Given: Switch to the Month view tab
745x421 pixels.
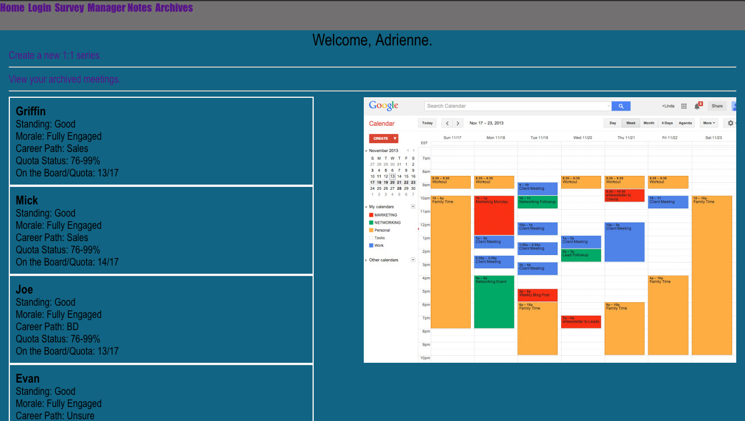Looking at the screenshot, I should (648, 123).
